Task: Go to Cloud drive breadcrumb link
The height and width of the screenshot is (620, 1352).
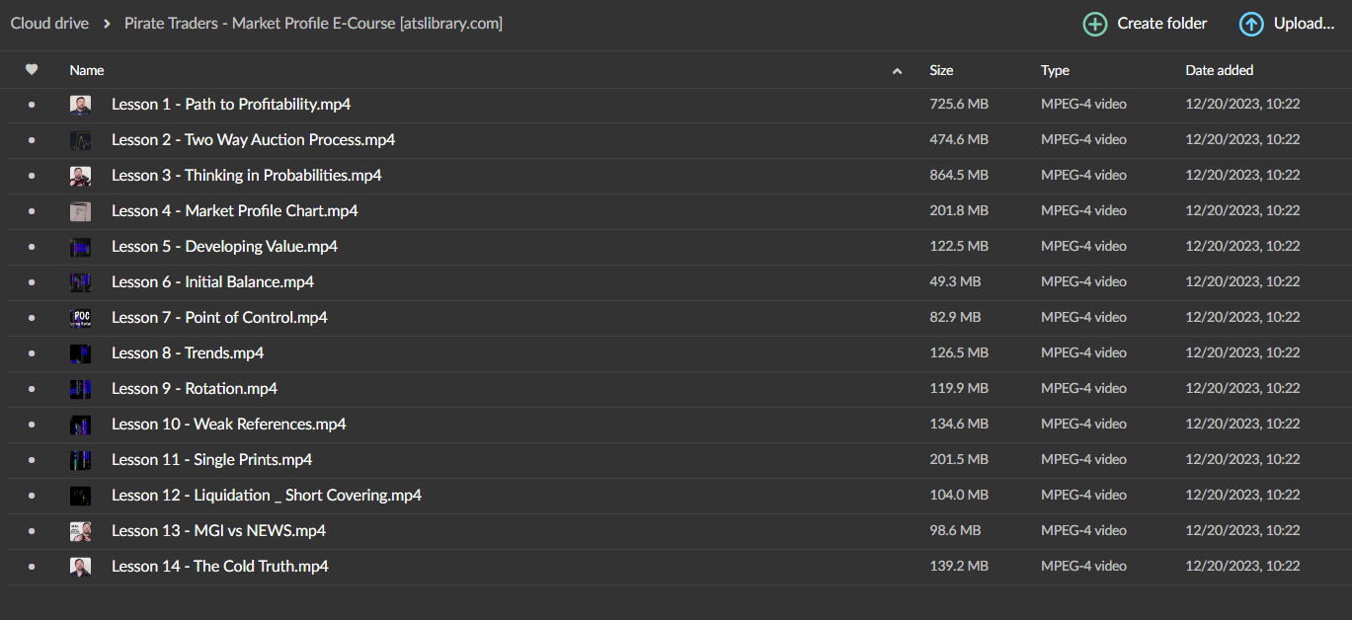Action: tap(49, 24)
